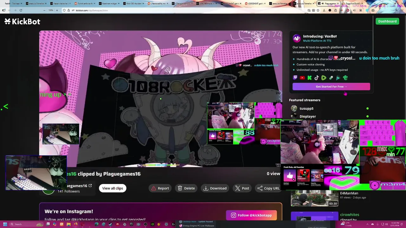Click tusupp5's avatar picture
The height and width of the screenshot is (228, 406).
coord(294,108)
